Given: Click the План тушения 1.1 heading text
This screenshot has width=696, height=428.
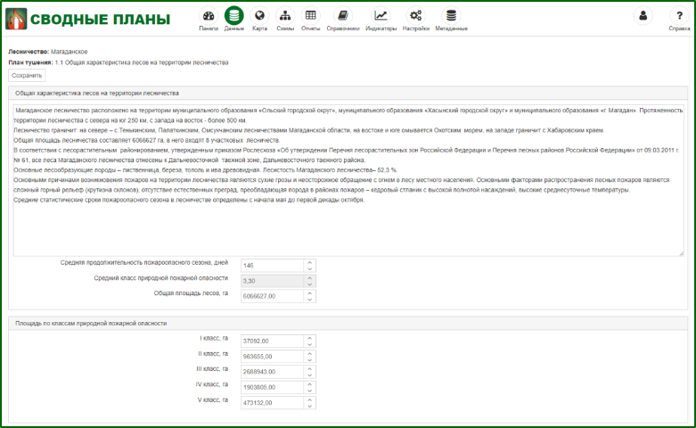Looking at the screenshot, I should (x=118, y=62).
